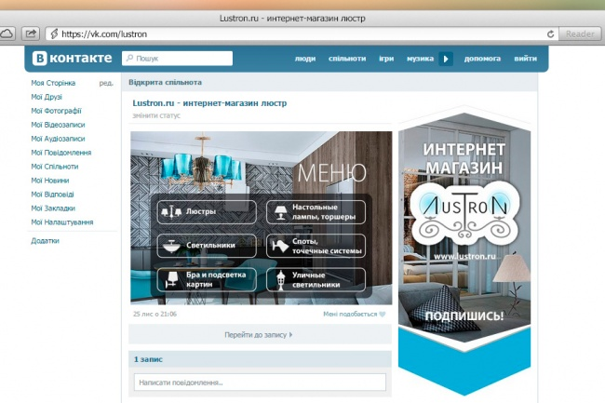
Task: Open Додатки in sidebar
Action: [45, 241]
